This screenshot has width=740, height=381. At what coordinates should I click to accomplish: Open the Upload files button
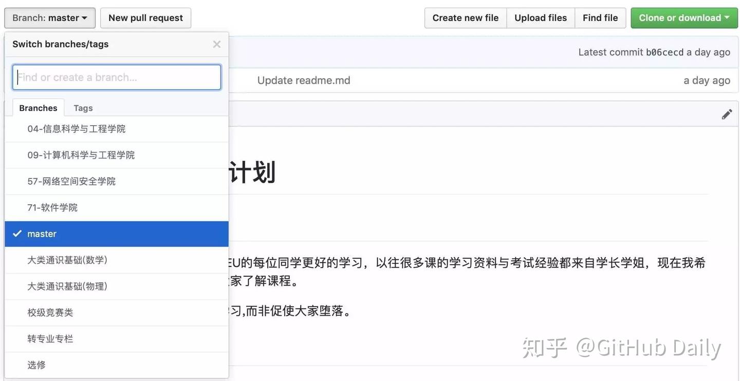tap(541, 18)
